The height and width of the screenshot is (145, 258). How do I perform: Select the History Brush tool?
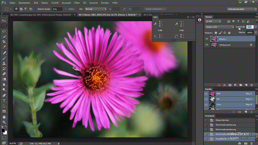tap(4, 69)
